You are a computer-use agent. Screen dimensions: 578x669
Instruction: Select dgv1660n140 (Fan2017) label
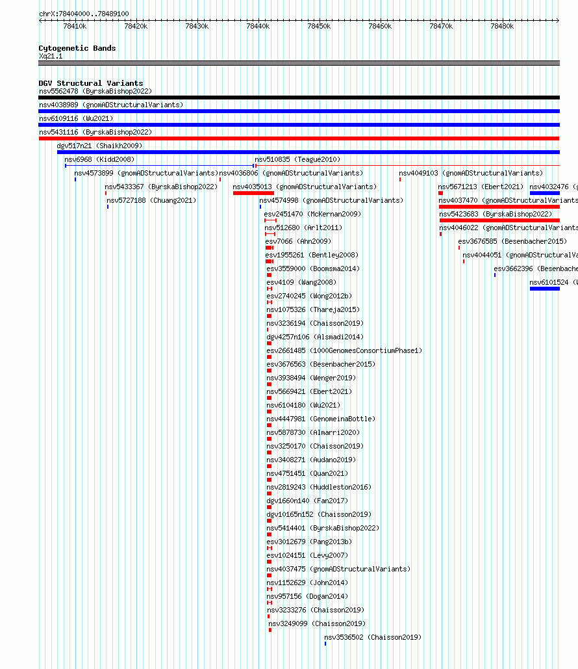[x=307, y=501]
